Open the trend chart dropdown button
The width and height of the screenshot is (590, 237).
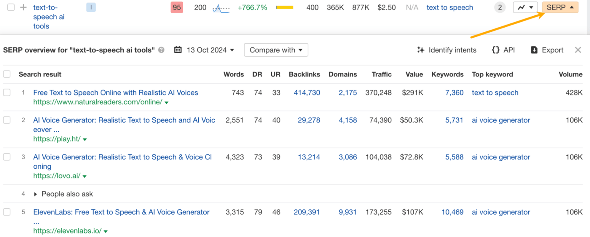(x=525, y=7)
